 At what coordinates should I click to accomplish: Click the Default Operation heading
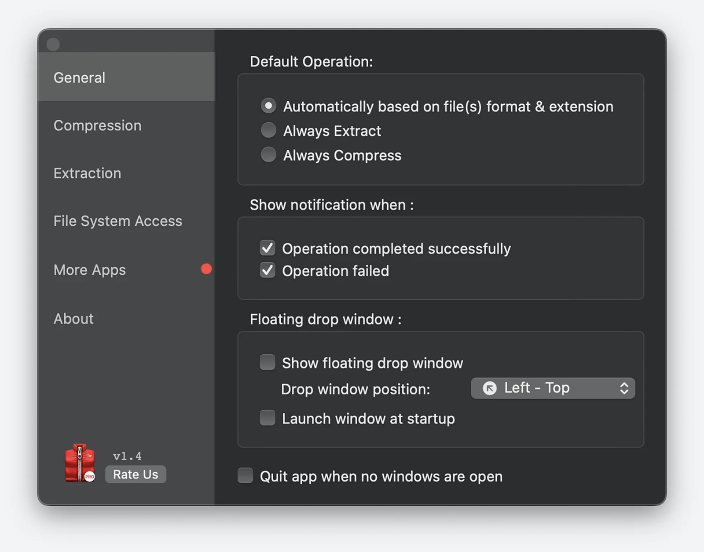coord(312,62)
